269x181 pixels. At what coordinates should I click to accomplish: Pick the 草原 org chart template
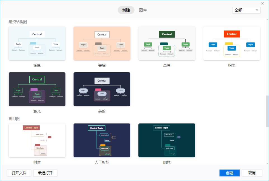pyautogui.click(x=167, y=43)
